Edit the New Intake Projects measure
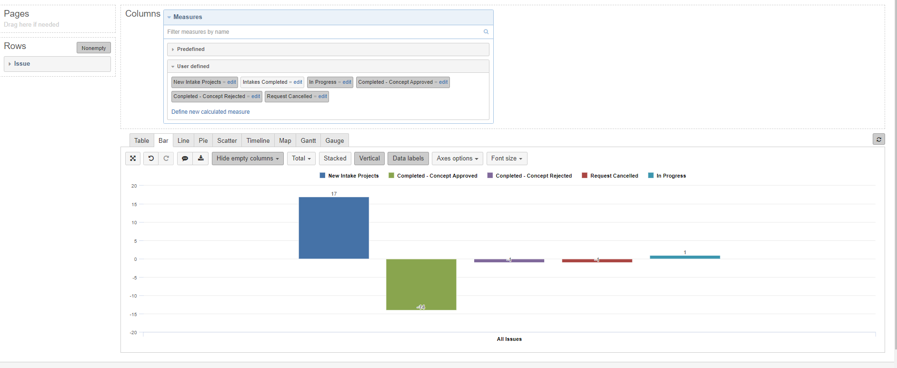 point(231,82)
